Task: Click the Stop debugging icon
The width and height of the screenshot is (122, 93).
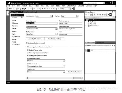Action: pyautogui.click(x=52, y=9)
